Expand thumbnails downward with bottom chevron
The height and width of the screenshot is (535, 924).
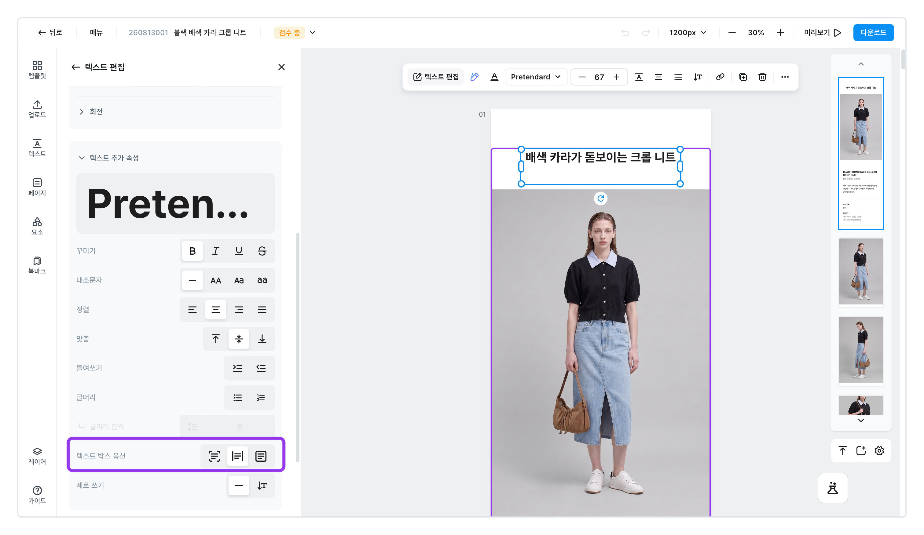[861, 421]
